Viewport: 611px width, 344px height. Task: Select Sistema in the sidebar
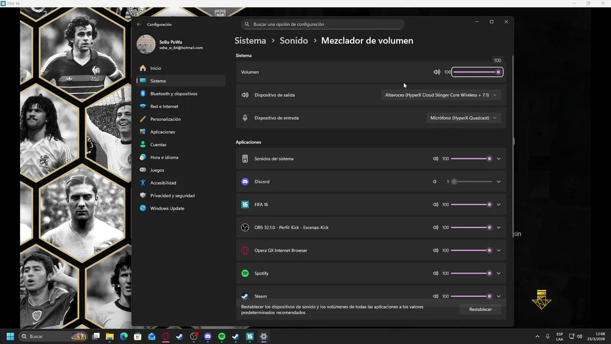tap(180, 81)
